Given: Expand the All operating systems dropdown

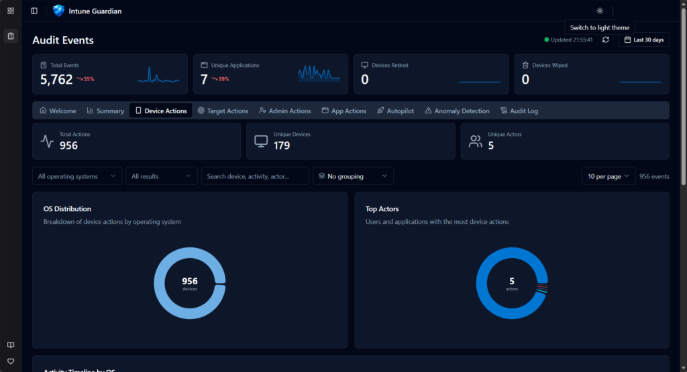Looking at the screenshot, I should (77, 176).
